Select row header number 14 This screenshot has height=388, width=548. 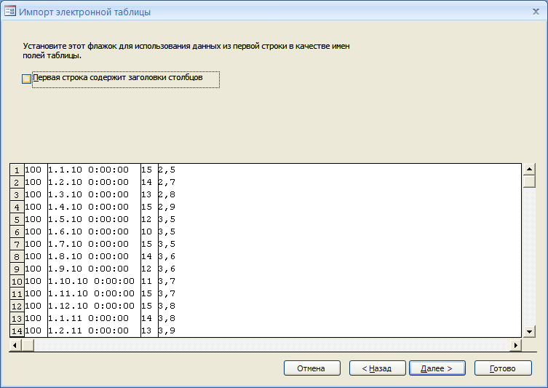tap(17, 330)
